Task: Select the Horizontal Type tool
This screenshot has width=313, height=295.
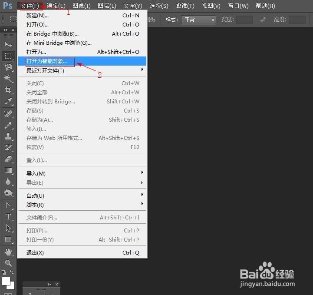Action: pyautogui.click(x=8, y=216)
